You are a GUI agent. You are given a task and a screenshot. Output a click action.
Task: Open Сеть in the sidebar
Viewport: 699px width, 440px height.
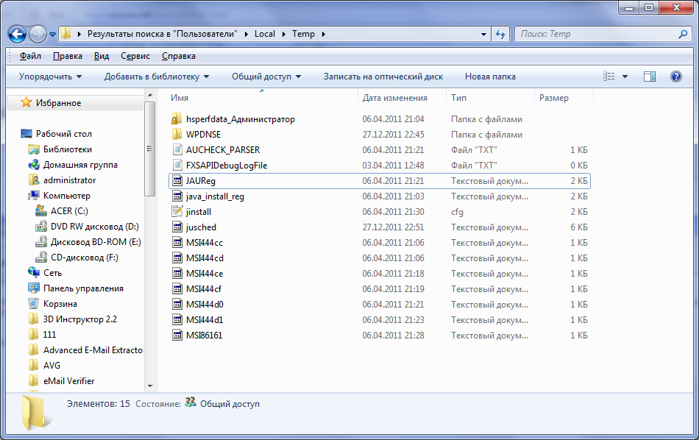point(52,273)
